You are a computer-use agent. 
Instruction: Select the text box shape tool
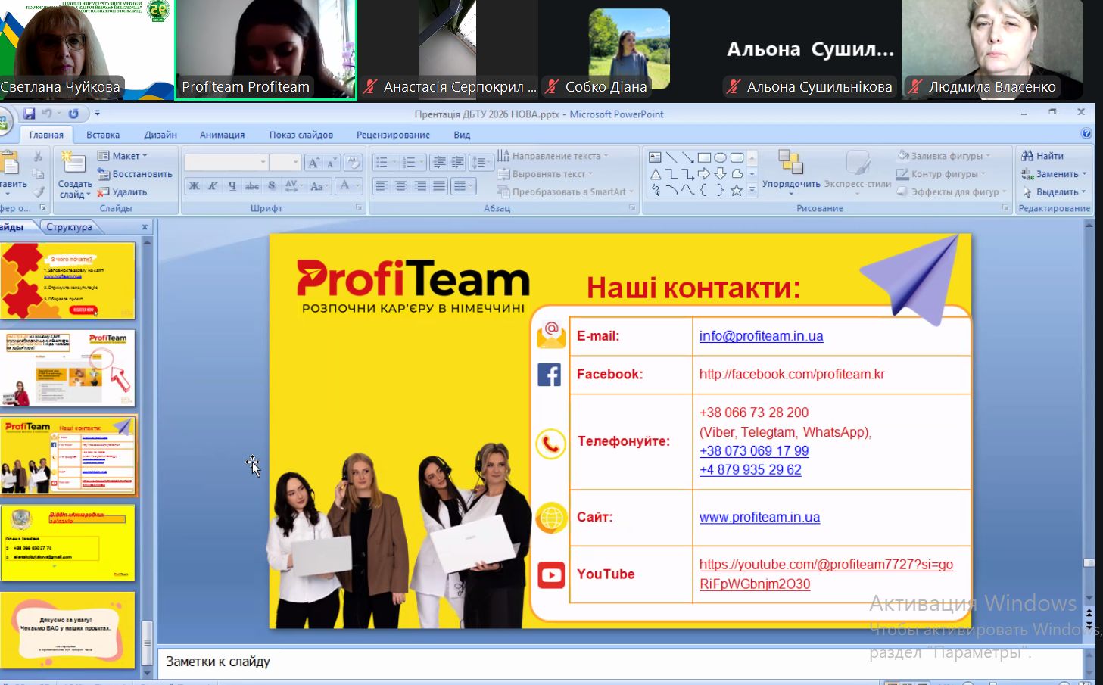656,157
